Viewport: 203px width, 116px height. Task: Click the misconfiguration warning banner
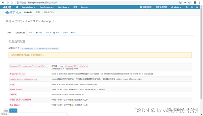[x=100, y=55]
